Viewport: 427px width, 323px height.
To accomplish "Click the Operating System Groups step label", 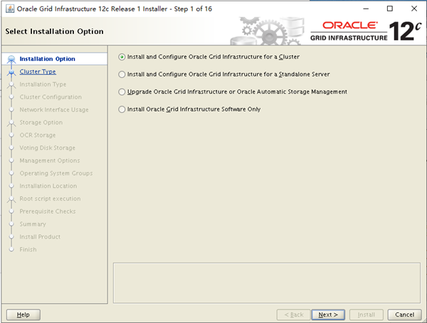I will point(56,173).
